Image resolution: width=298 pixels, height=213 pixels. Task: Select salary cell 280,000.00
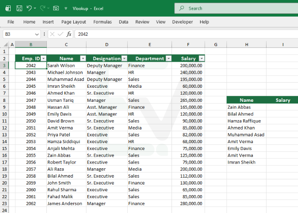pyautogui.click(x=188, y=204)
